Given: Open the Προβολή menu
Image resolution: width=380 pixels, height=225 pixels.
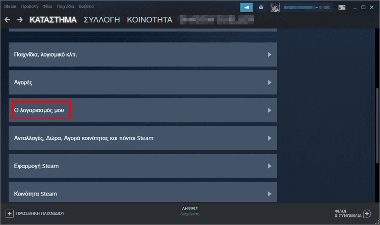Looking at the screenshot, I should (x=30, y=6).
